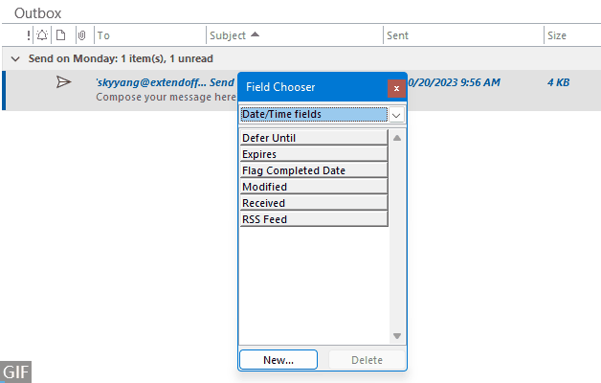Click the Subject sort ascending arrow
Viewport: 601px width, 383px height.
[255, 34]
